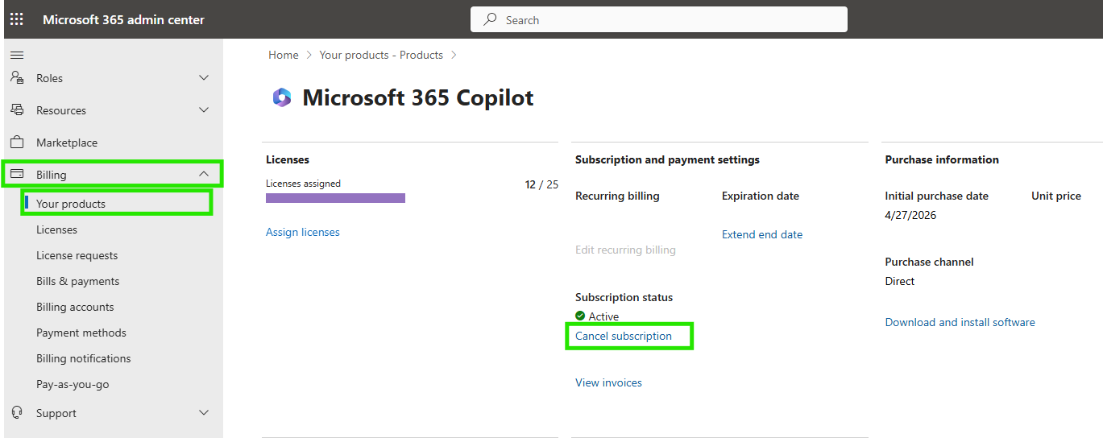This screenshot has width=1103, height=438.
Task: Click the Subscription status label
Action: 624,297
